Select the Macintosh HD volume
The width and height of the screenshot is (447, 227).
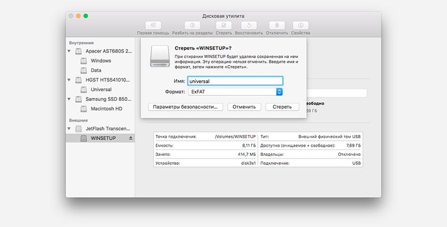106,109
